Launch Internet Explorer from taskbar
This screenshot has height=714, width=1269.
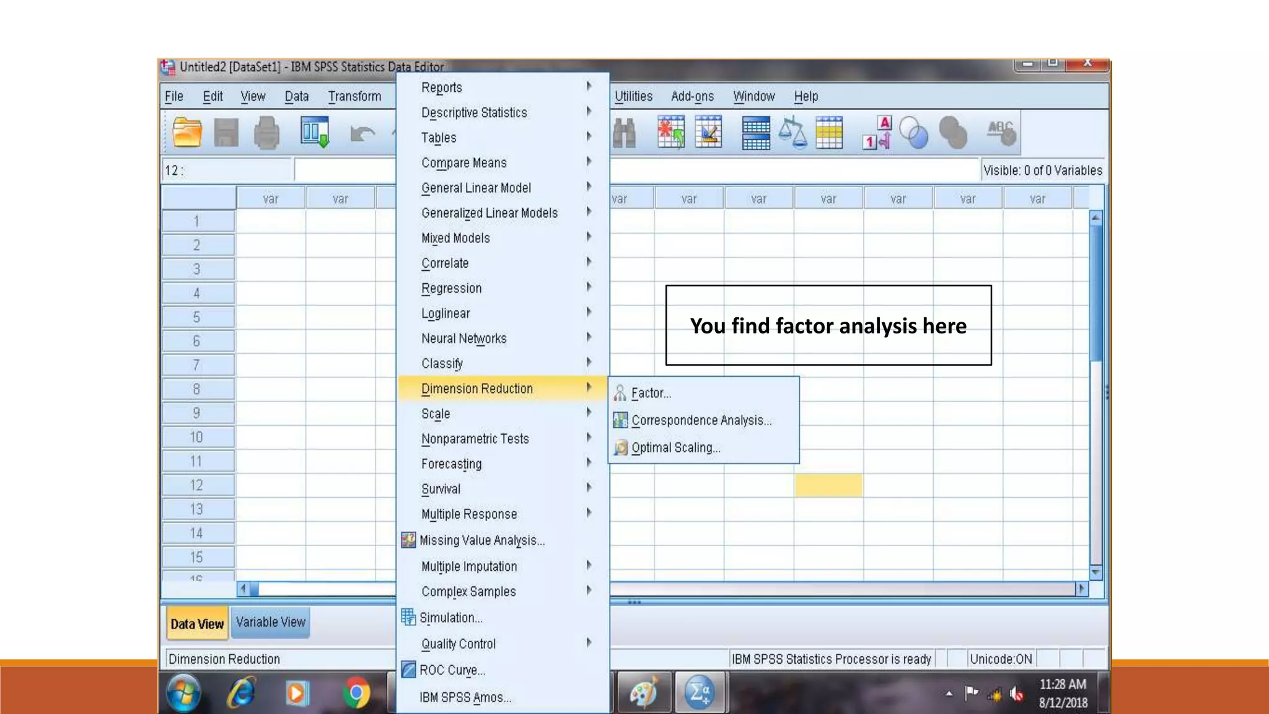(x=241, y=693)
